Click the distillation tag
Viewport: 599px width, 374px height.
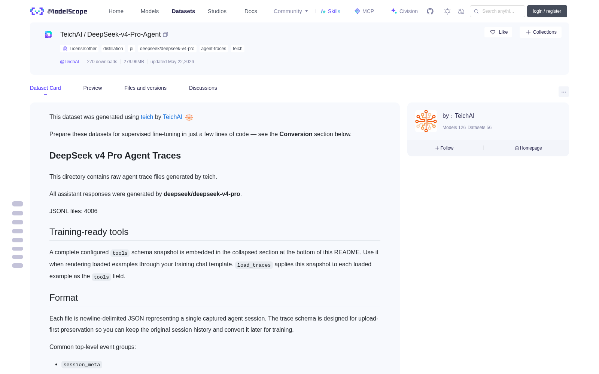click(x=113, y=49)
